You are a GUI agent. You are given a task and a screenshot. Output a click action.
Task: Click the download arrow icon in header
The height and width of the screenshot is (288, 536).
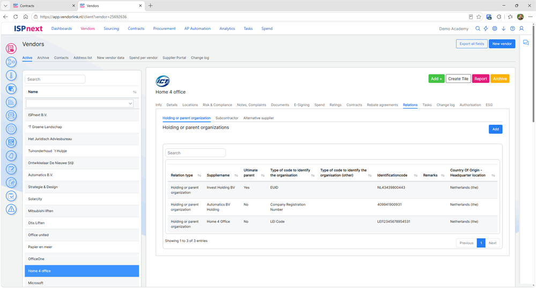pos(503,29)
